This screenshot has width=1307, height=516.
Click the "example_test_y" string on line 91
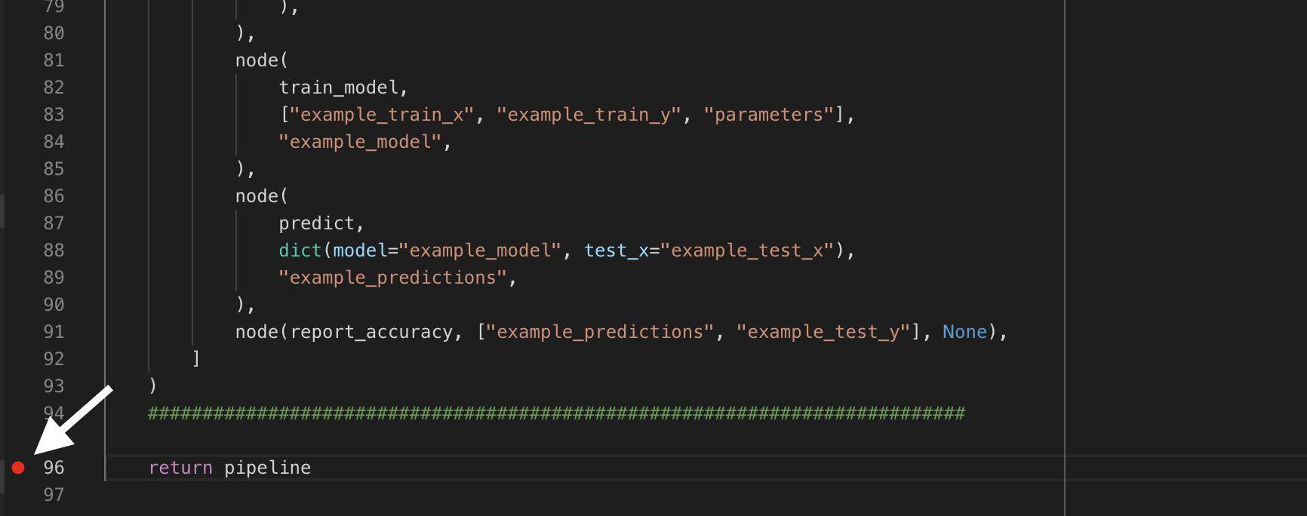[823, 332]
